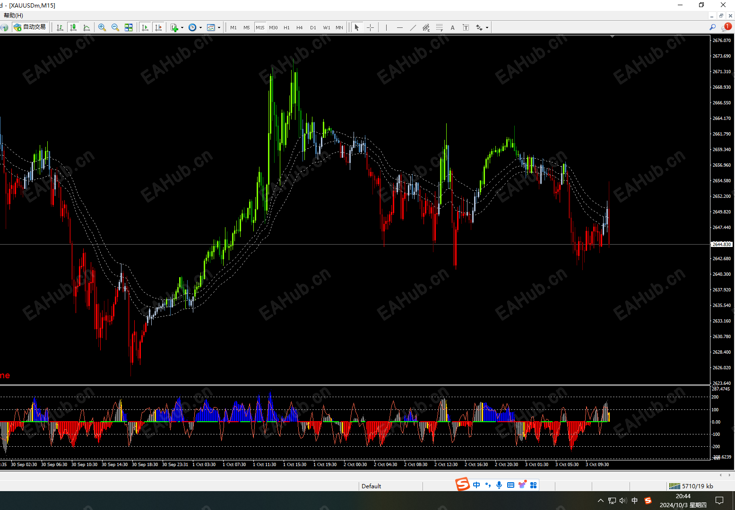The image size is (735, 510).
Task: Draw a vertical line
Action: [386, 27]
